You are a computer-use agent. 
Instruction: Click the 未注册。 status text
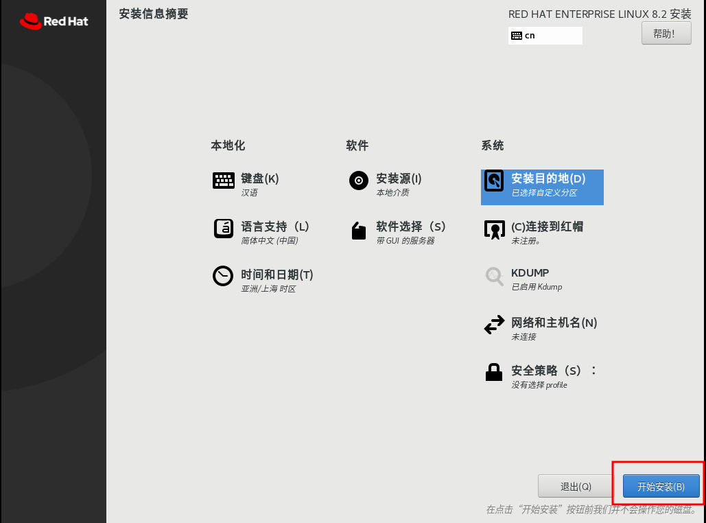point(526,241)
